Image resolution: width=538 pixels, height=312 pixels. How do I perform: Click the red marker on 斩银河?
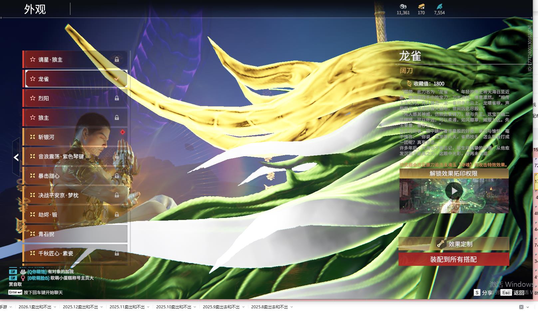point(123,132)
